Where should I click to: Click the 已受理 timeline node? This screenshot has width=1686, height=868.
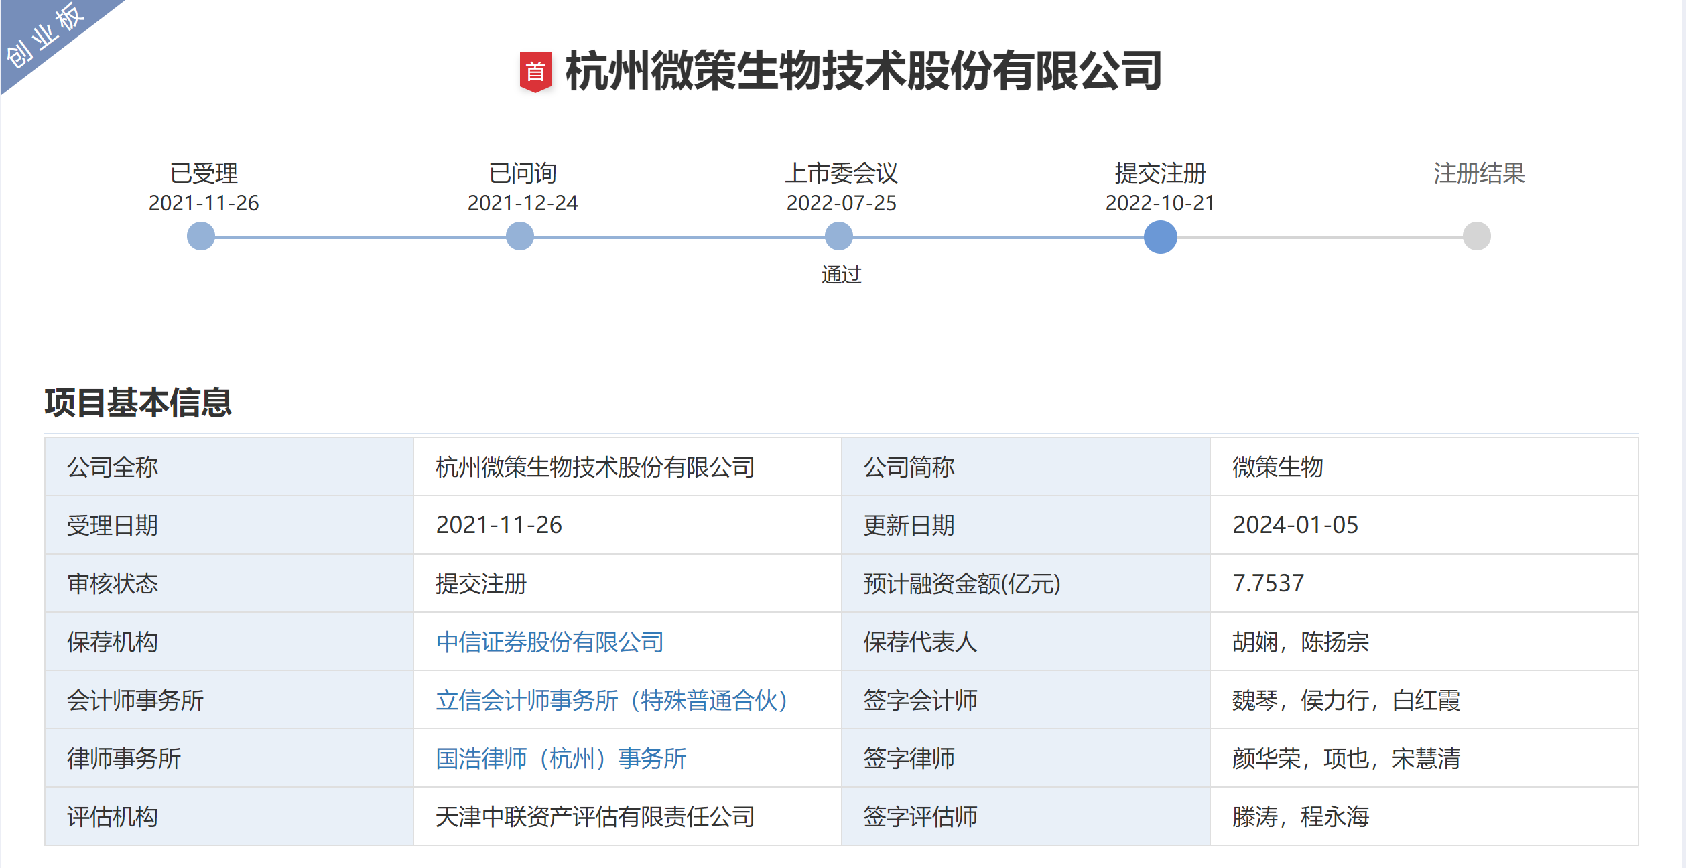pyautogui.click(x=201, y=236)
